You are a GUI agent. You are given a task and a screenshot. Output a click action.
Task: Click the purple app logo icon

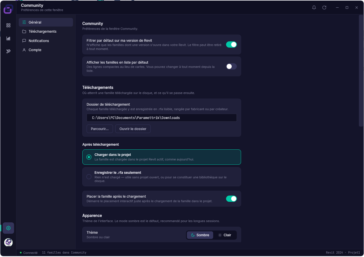8,9
